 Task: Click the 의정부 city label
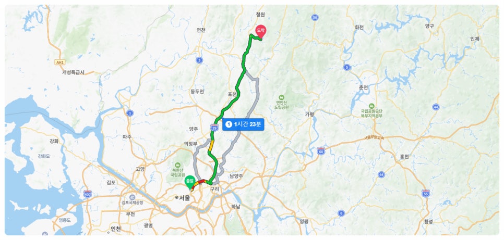pyautogui.click(x=190, y=144)
